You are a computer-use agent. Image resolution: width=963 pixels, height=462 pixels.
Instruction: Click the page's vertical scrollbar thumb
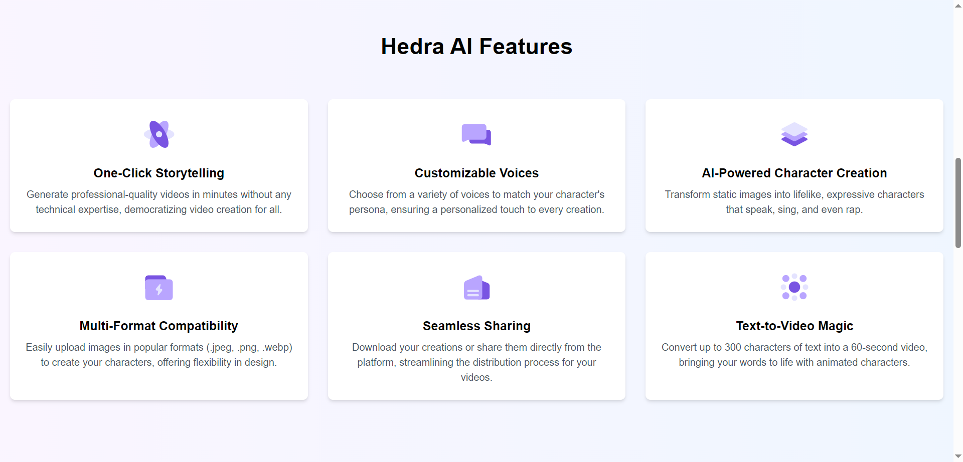[x=958, y=203]
